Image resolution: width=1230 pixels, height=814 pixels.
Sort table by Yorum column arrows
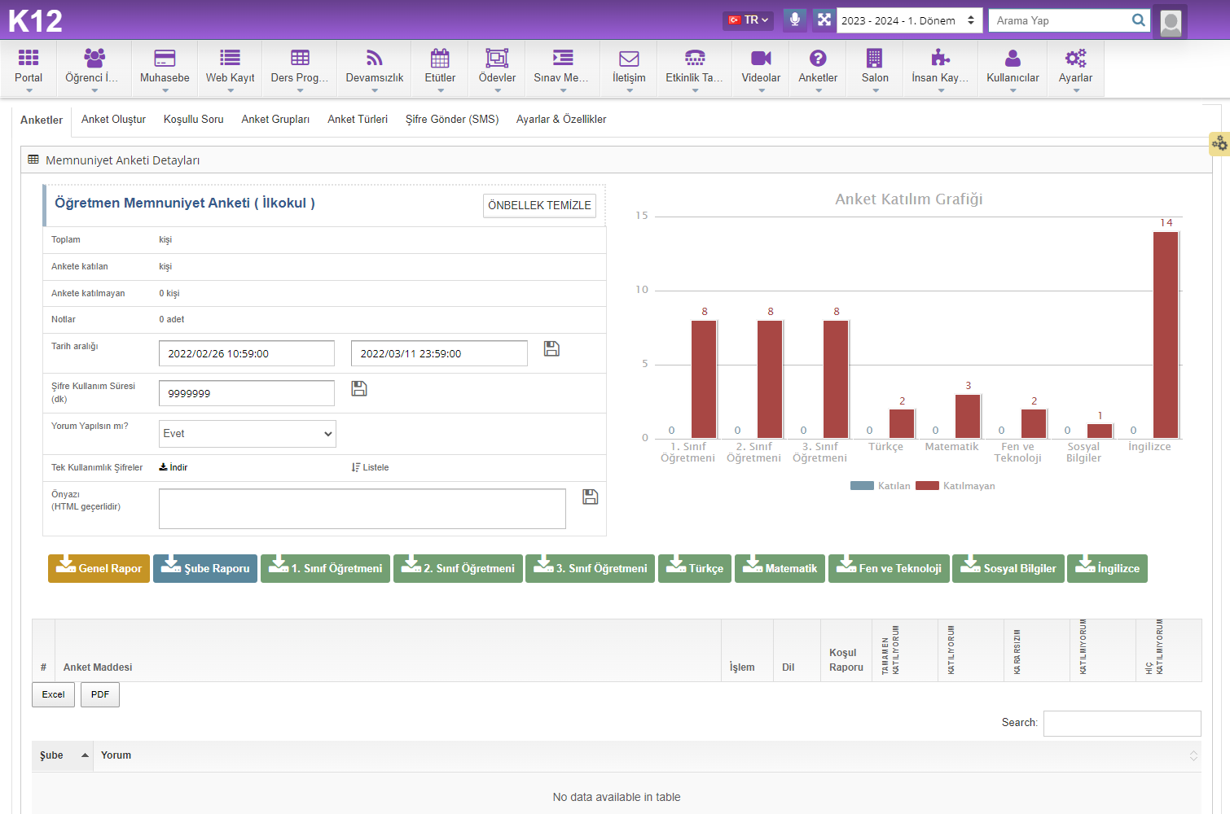[x=1193, y=755]
